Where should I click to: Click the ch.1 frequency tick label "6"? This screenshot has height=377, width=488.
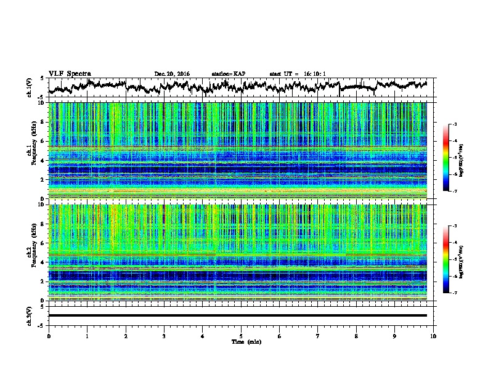43,141
